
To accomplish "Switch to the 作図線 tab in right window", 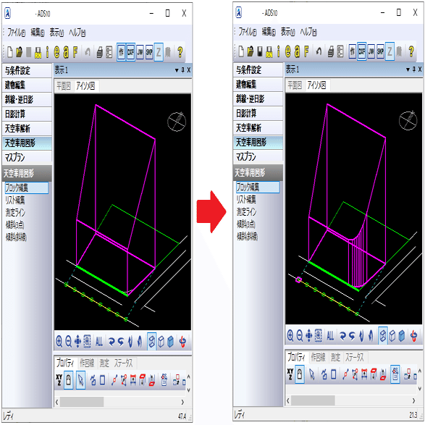I will (x=318, y=357).
